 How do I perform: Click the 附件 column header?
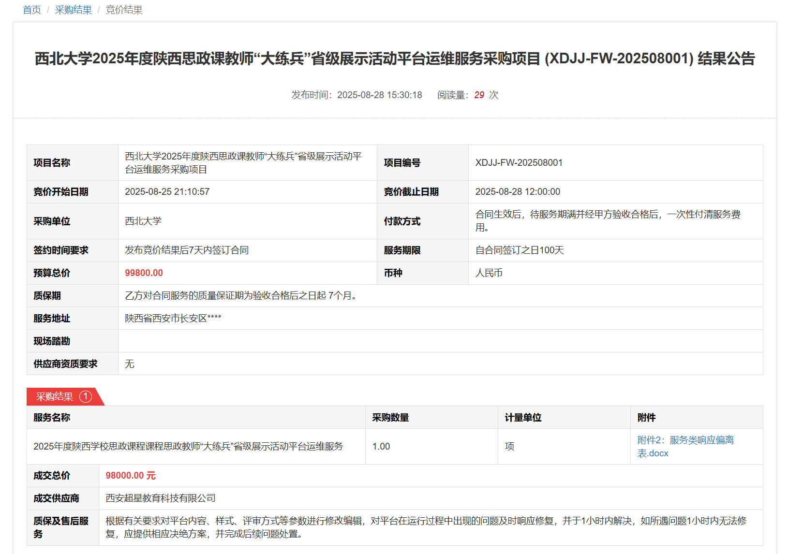pyautogui.click(x=646, y=418)
